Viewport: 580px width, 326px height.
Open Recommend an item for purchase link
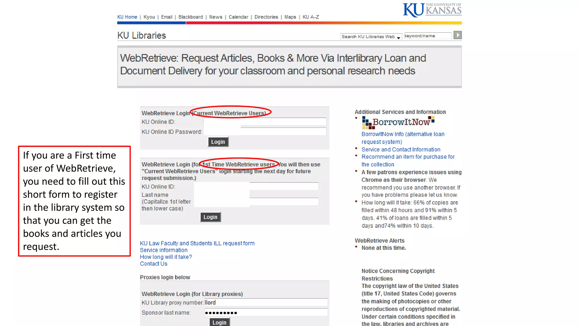[408, 157]
